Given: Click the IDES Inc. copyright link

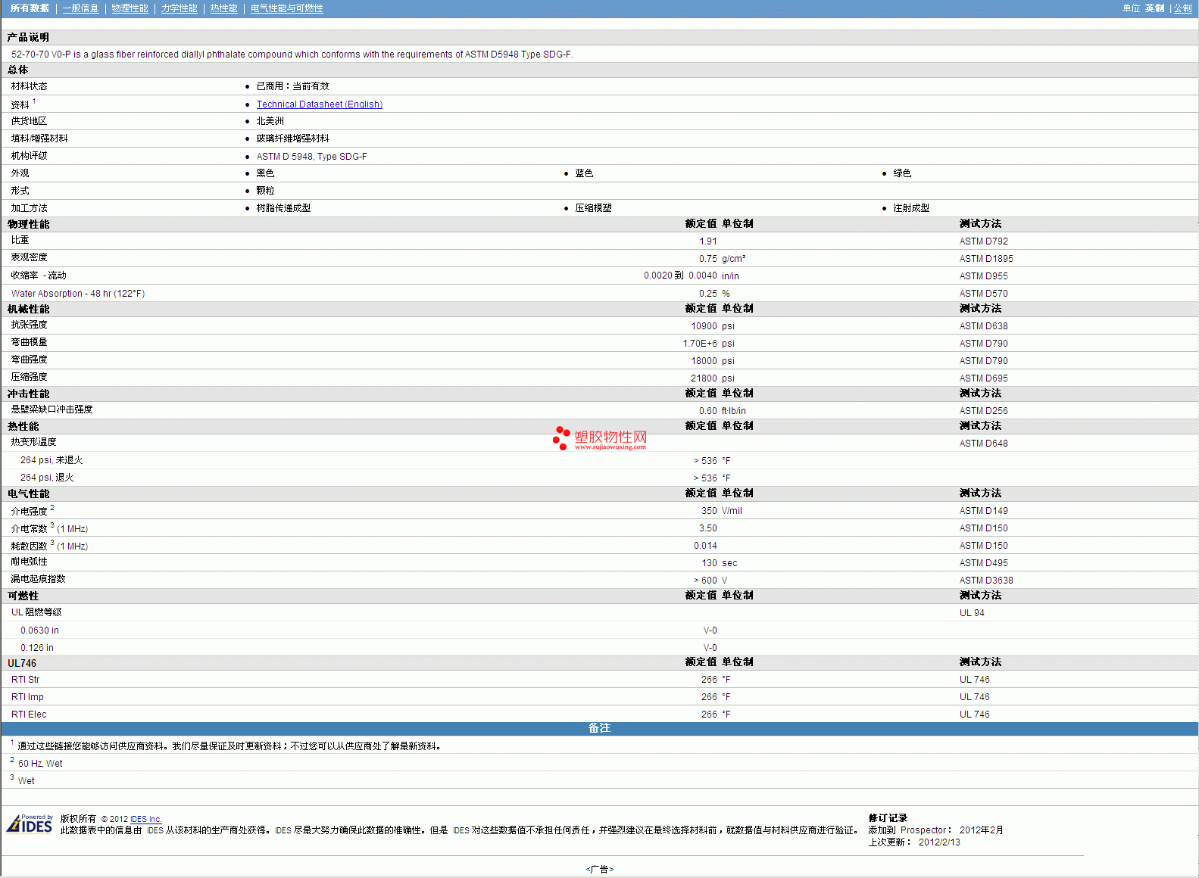Looking at the screenshot, I should [145, 819].
